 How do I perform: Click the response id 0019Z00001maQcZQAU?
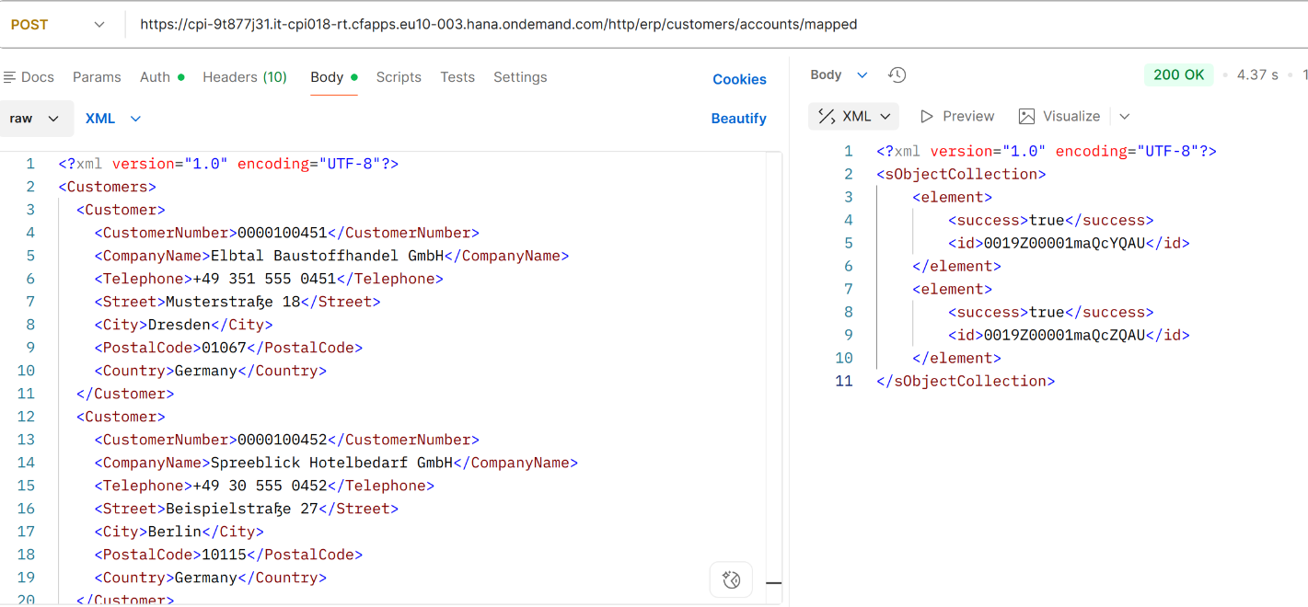coord(1065,335)
